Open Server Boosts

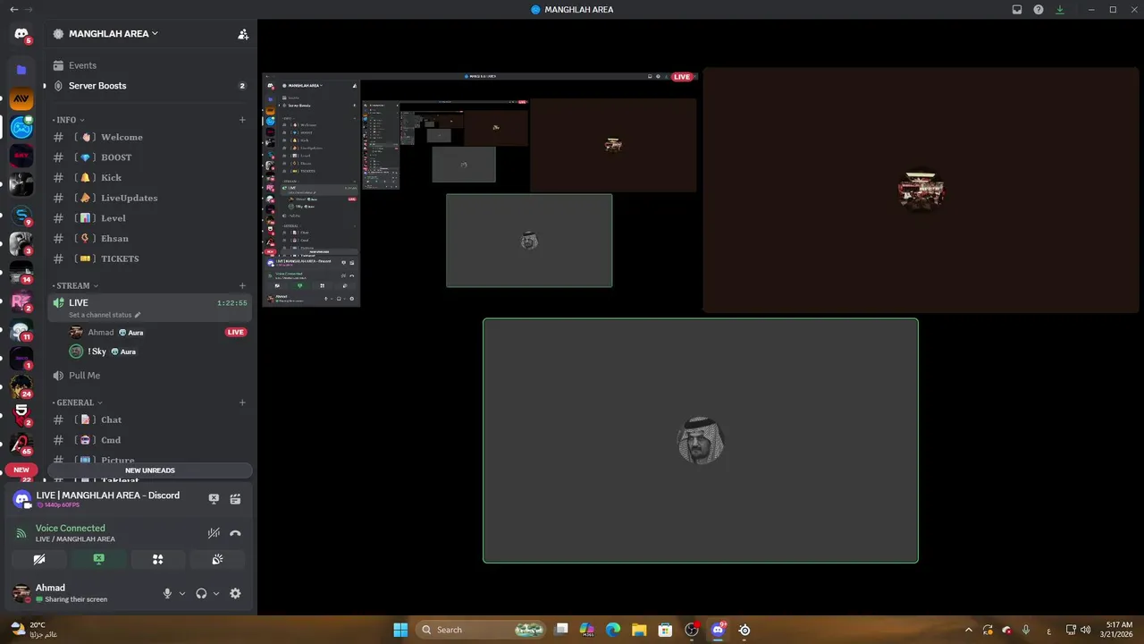[149, 86]
